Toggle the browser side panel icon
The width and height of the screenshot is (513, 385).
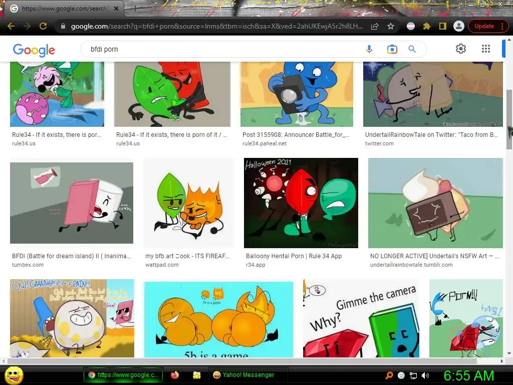(x=443, y=26)
